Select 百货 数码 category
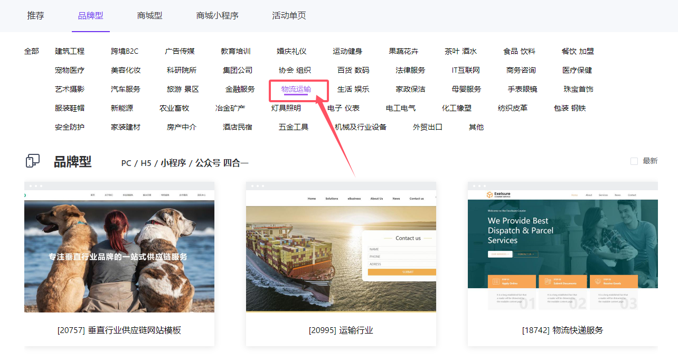Screen dimensions: 678x362 (353, 70)
